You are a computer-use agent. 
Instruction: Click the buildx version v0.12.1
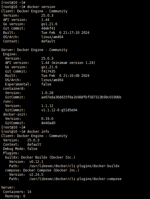[36, 162]
